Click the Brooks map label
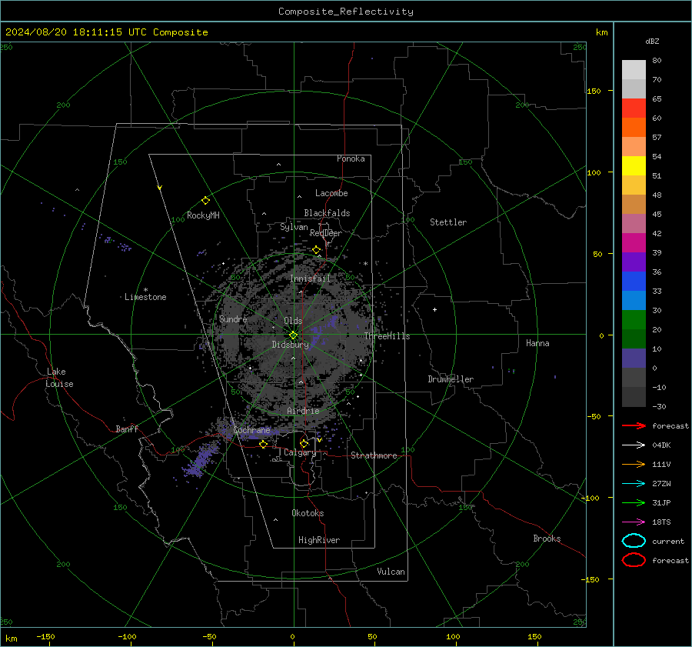692x647 pixels. pyautogui.click(x=547, y=539)
